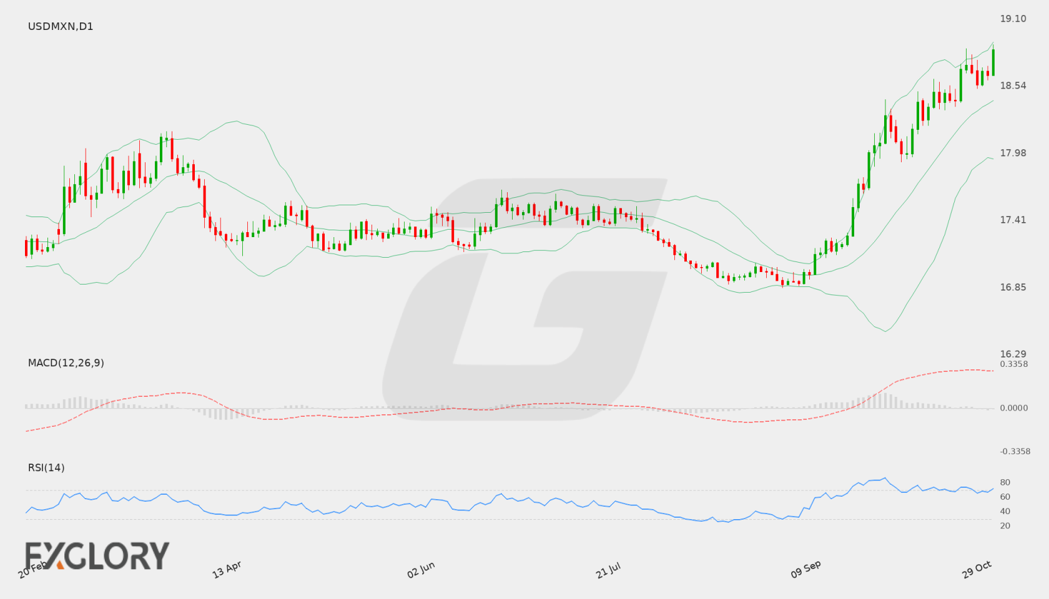Click the 21 Jul date label

pyautogui.click(x=608, y=570)
